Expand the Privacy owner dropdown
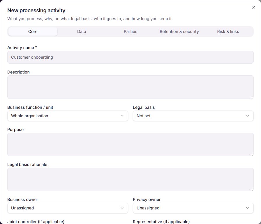Viewport: 261px width, 224px height. [193, 208]
